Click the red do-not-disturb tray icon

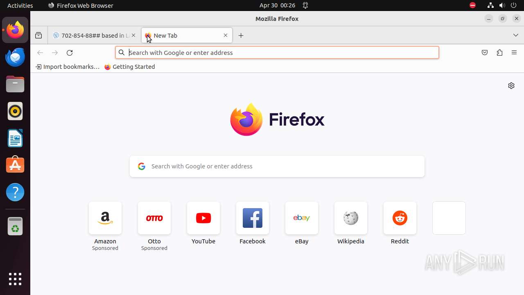[x=472, y=5]
